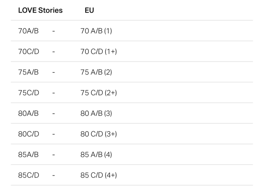Select the 70A/B size cell
The height and width of the screenshot is (194, 265).
point(28,31)
